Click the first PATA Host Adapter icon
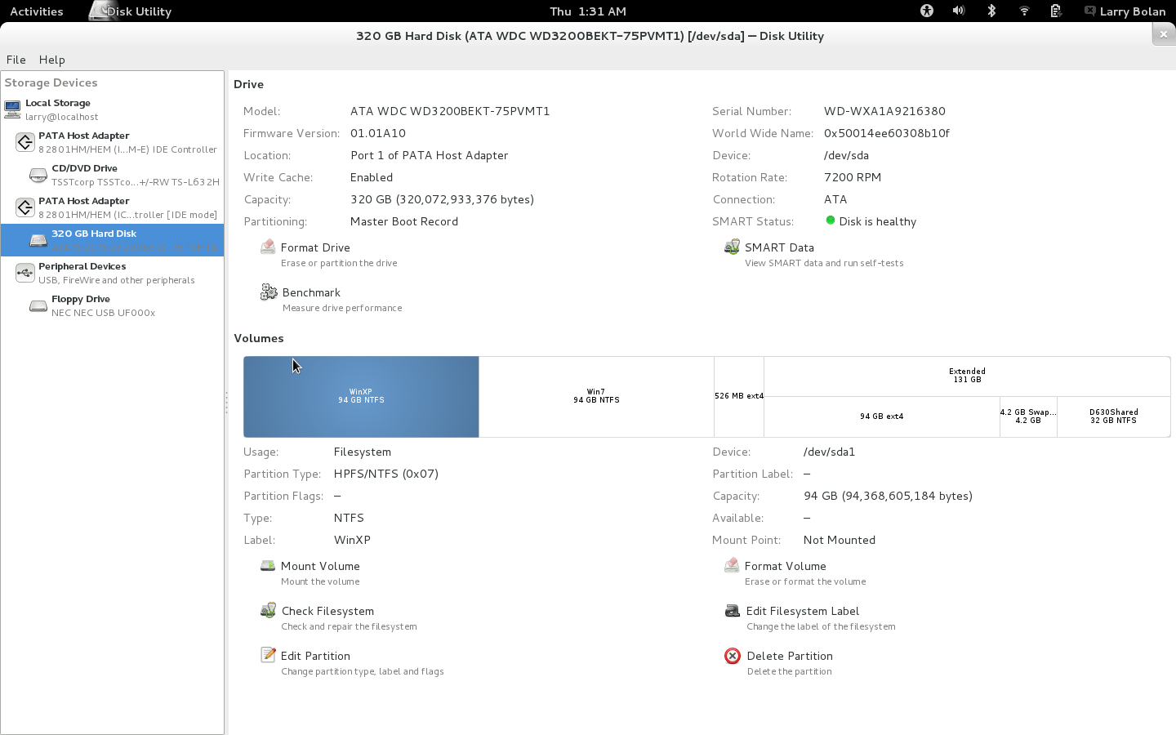Image resolution: width=1176 pixels, height=735 pixels. coord(25,142)
